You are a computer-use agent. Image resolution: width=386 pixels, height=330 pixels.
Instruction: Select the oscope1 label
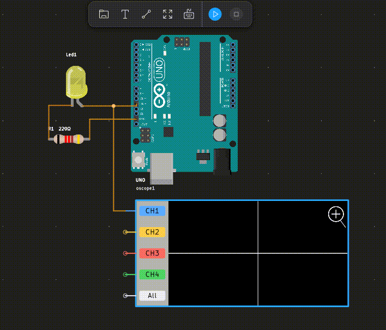(x=145, y=188)
